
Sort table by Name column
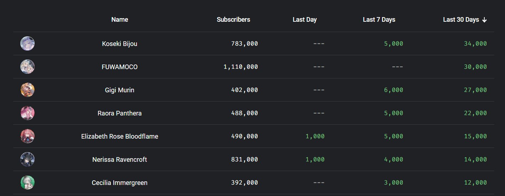click(119, 20)
